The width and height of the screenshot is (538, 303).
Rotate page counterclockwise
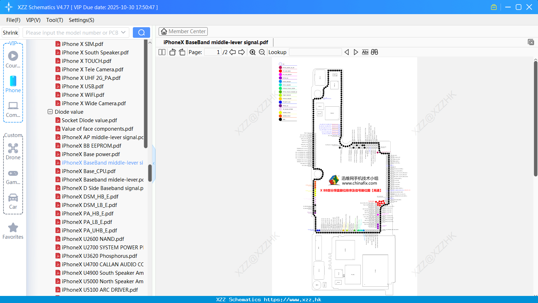(172, 52)
